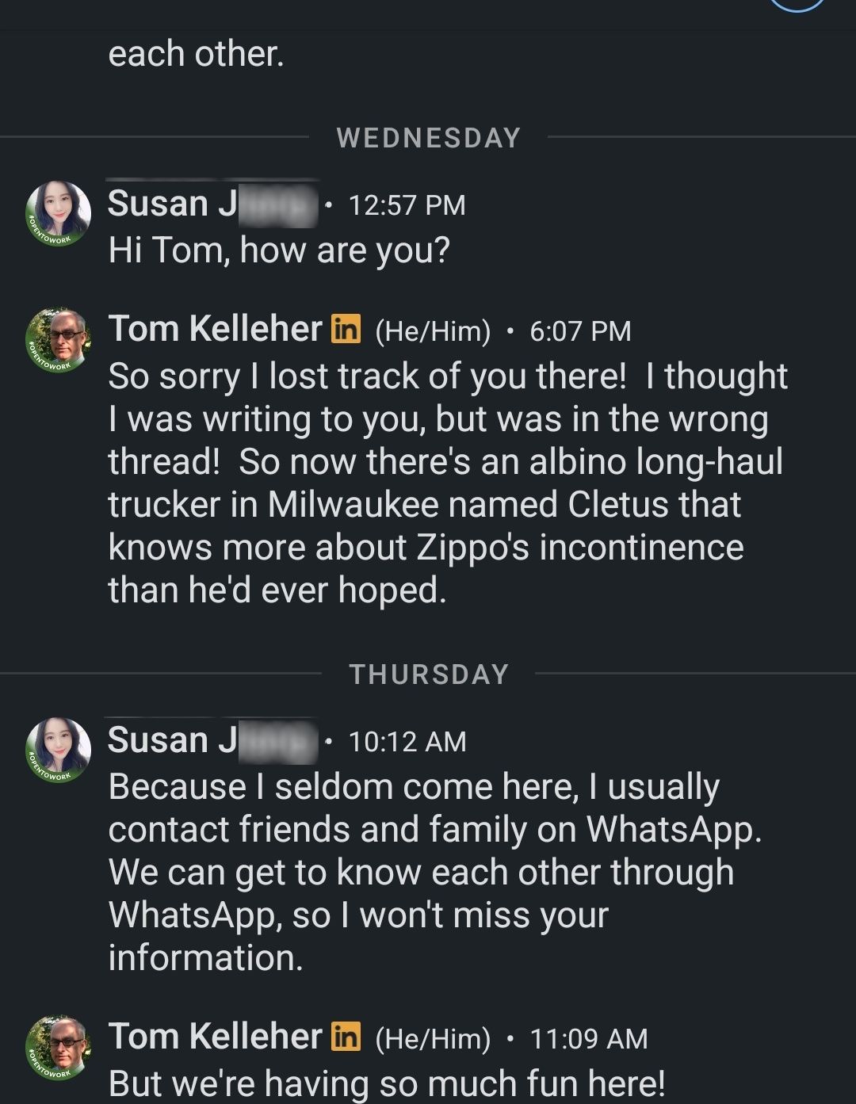Tap the 10:12 AM timestamp
The height and width of the screenshot is (1104, 856).
(x=407, y=742)
